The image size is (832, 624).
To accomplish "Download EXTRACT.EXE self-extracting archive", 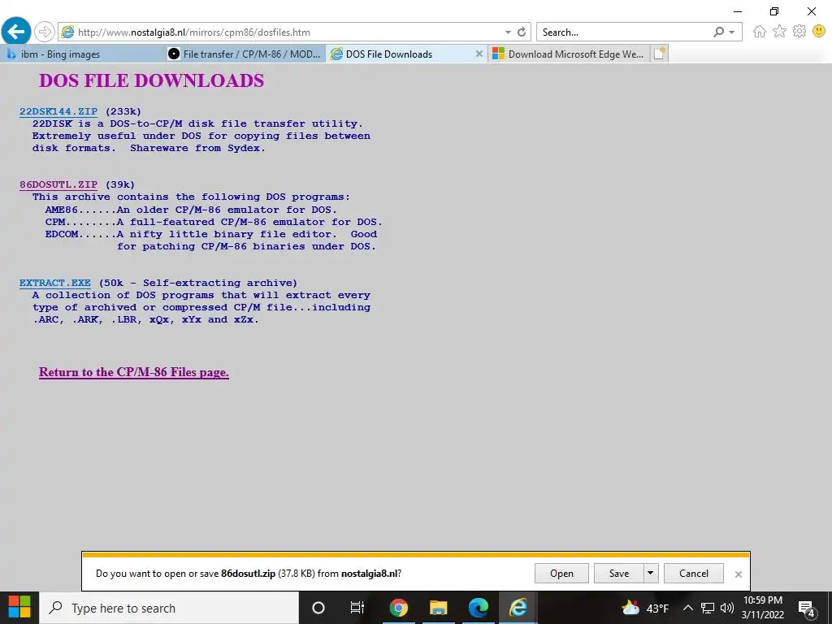I will pyautogui.click(x=54, y=283).
